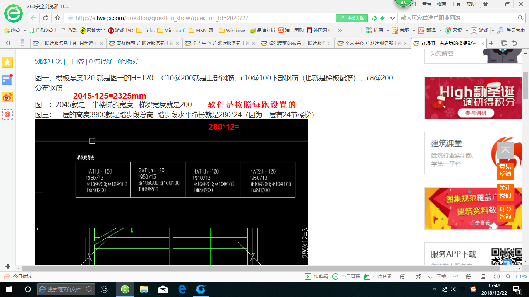The height and width of the screenshot is (297, 529).
Task: Reload the page with the refresh icon
Action: pyautogui.click(x=45, y=18)
